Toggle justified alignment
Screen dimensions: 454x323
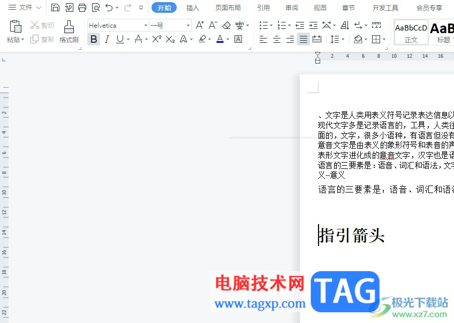tap(303, 39)
